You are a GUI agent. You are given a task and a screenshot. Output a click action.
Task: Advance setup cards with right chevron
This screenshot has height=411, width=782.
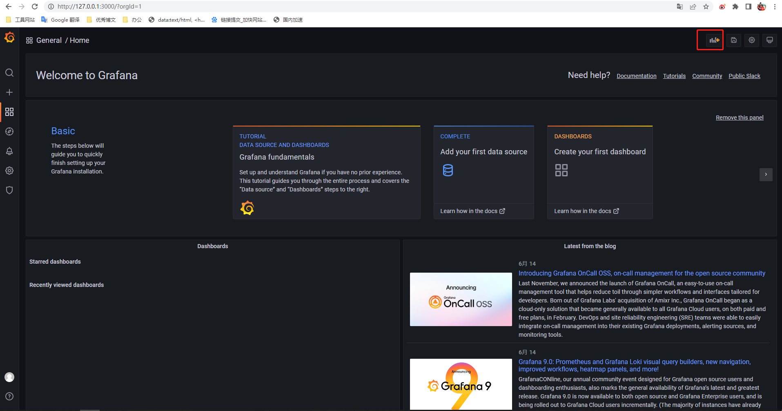tap(766, 175)
